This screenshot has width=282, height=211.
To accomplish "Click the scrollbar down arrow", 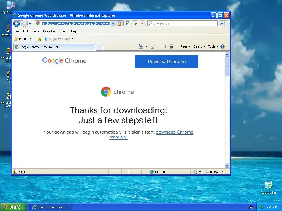I will pos(227,165).
